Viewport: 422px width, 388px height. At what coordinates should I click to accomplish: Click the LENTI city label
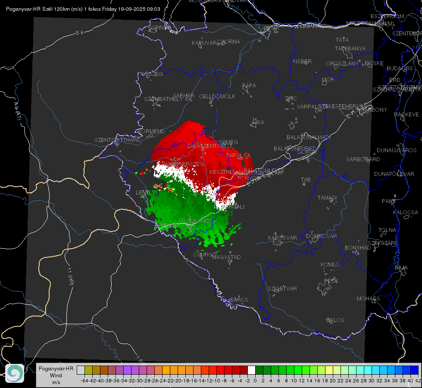[143, 193]
